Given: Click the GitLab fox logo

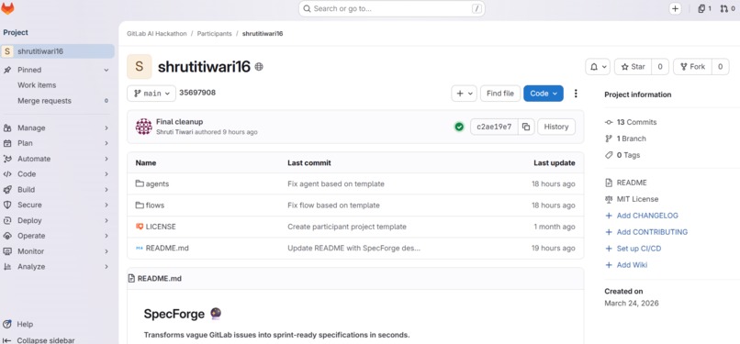Looking at the screenshot, I should 7,8.
